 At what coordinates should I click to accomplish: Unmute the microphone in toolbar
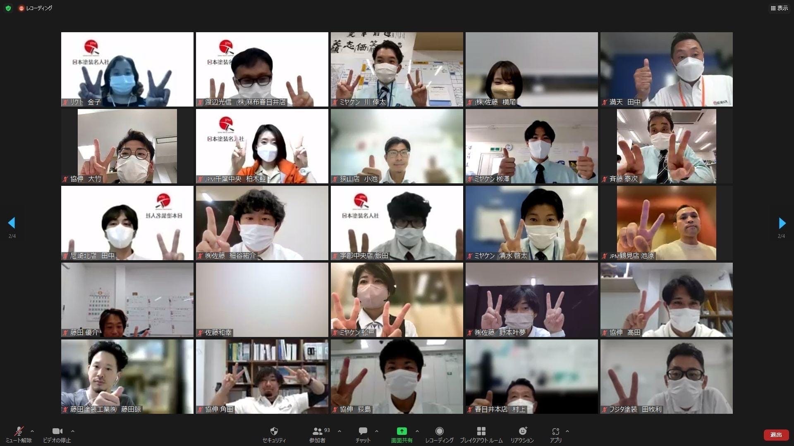tap(19, 431)
